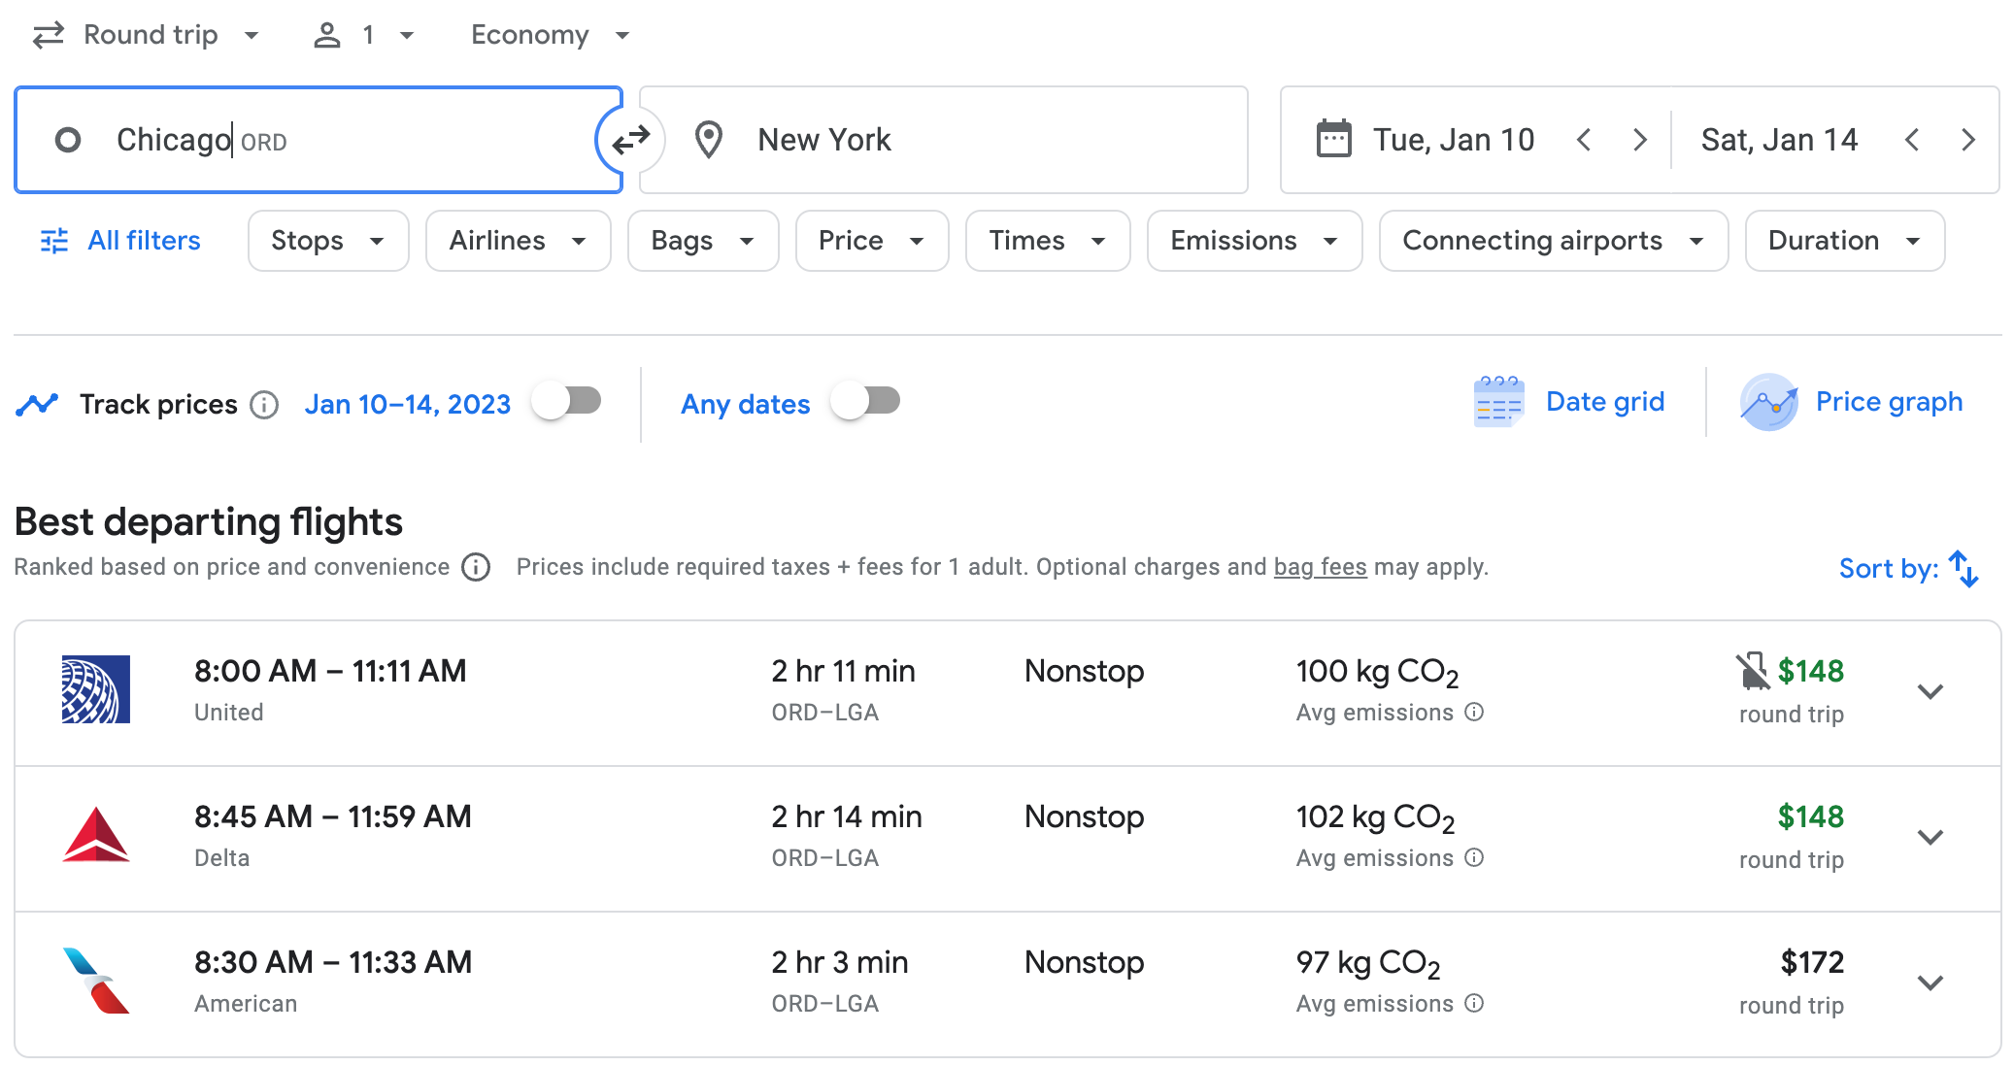Click the Date grid calendar icon
Image resolution: width=2014 pixels, height=1066 pixels.
click(1497, 402)
